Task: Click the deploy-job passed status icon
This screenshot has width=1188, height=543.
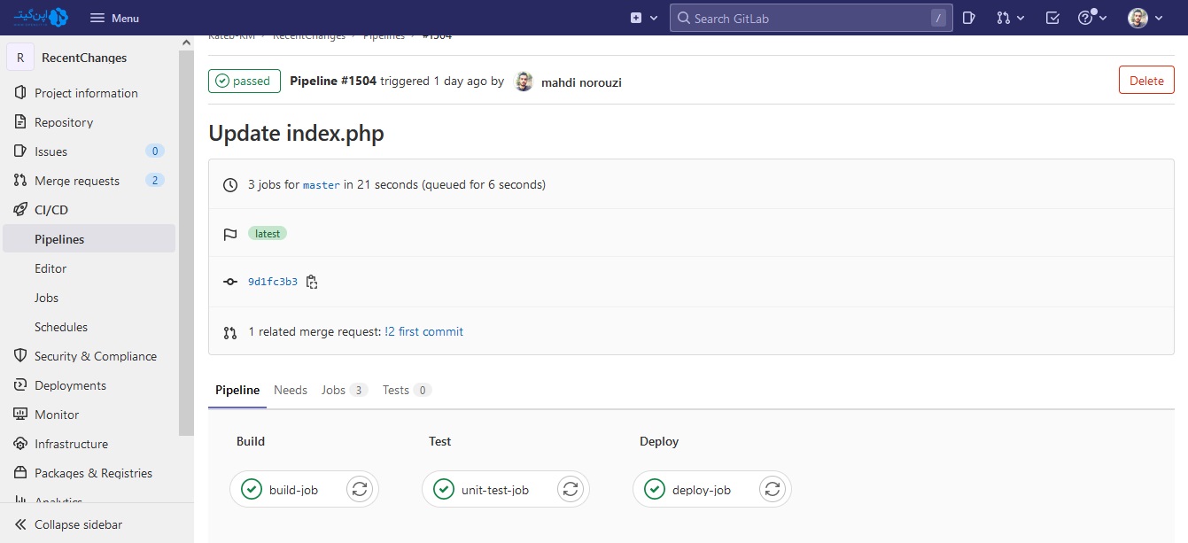Action: pos(655,489)
